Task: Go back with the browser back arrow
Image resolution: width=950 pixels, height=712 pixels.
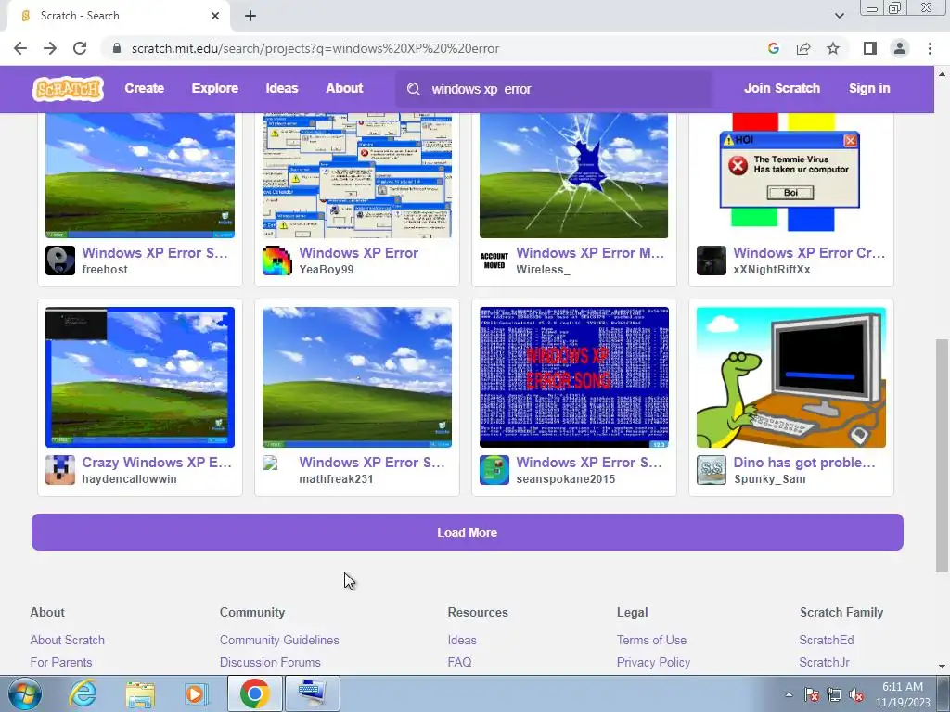Action: (x=20, y=48)
